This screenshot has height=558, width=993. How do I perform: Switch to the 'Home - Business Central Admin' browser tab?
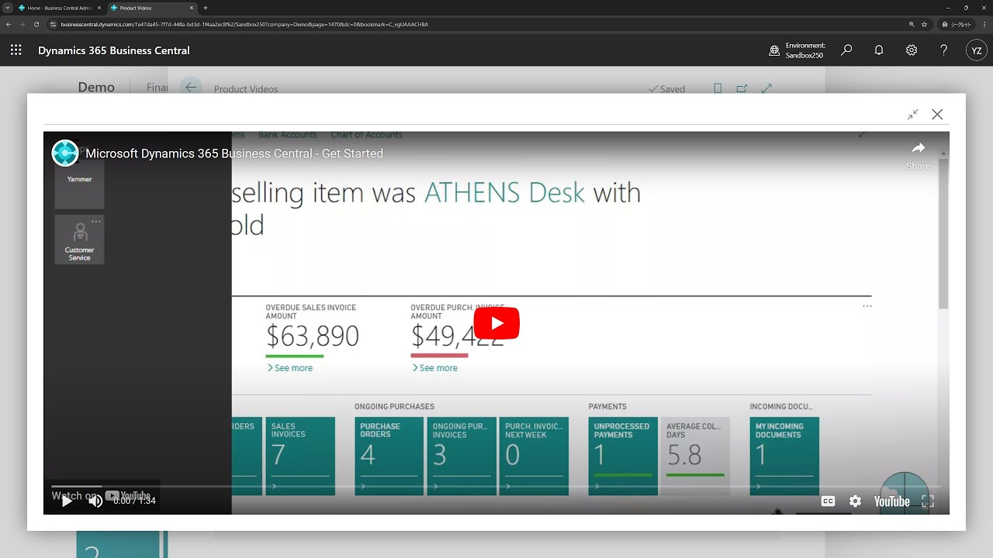(59, 8)
